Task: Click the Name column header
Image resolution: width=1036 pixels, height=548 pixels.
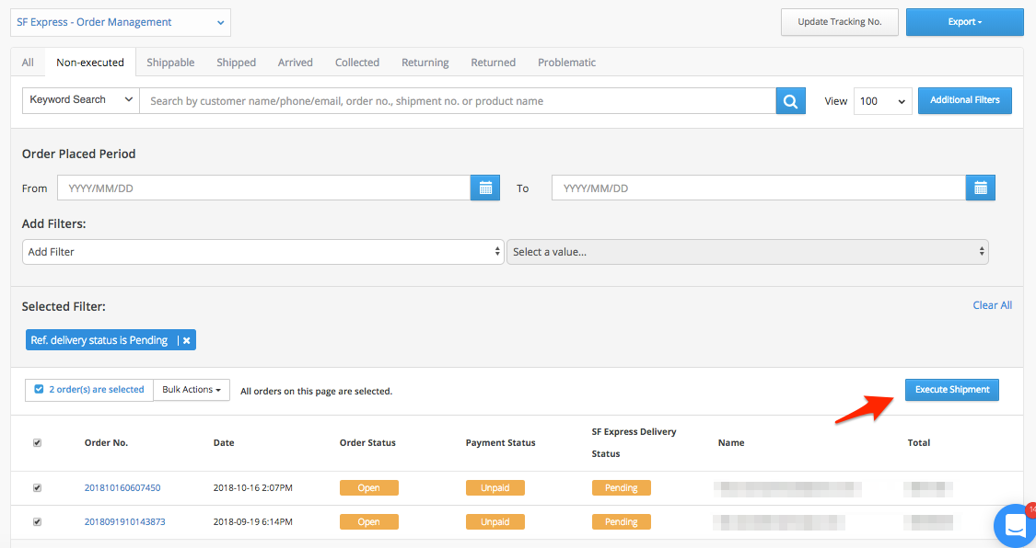Action: point(731,443)
